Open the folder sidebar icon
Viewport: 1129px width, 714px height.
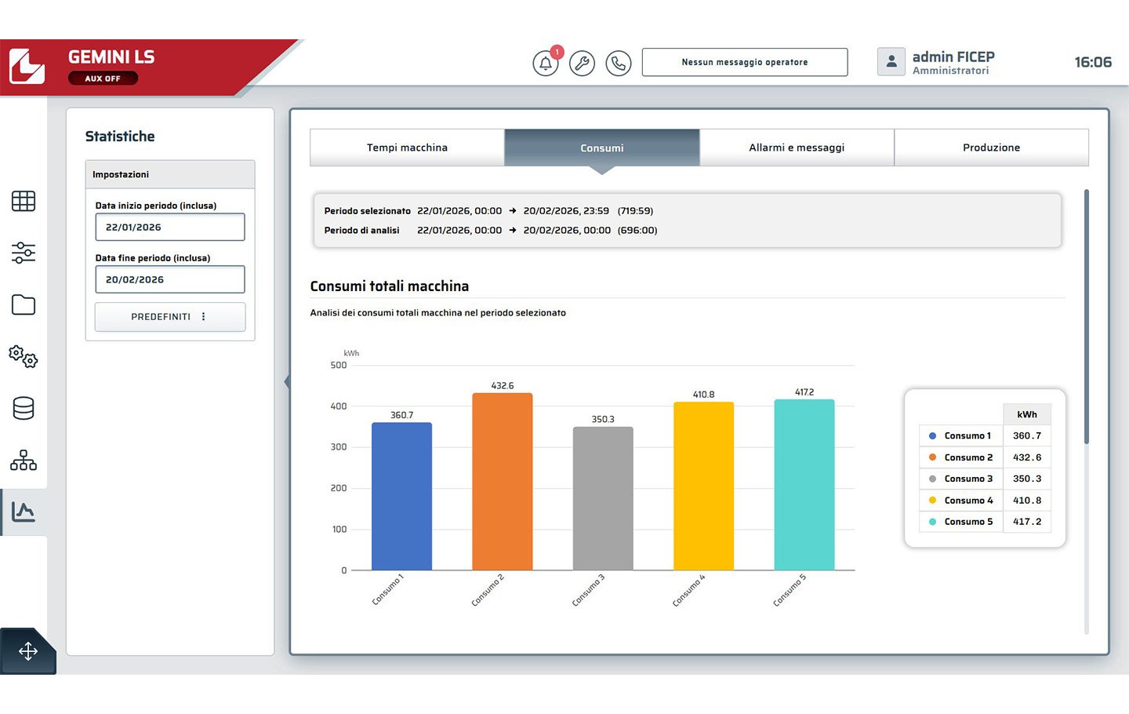click(24, 304)
